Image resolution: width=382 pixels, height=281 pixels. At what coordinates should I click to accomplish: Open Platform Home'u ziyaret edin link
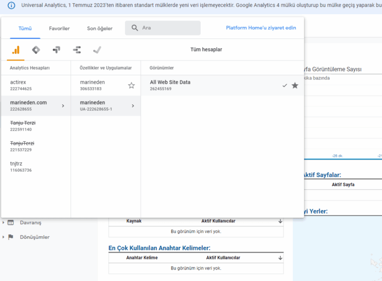[261, 28]
